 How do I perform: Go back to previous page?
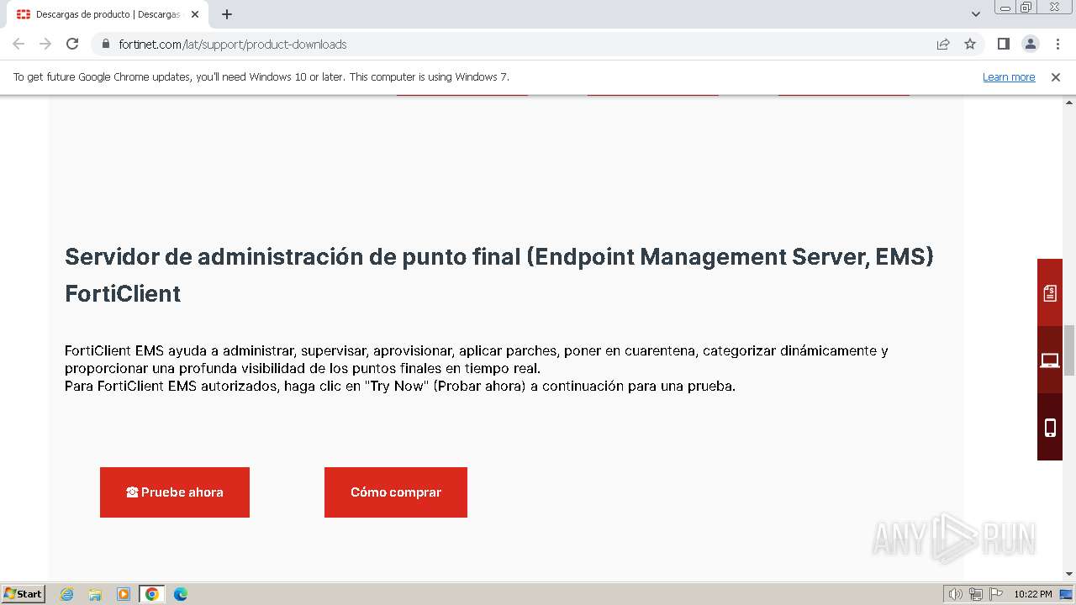click(18, 44)
